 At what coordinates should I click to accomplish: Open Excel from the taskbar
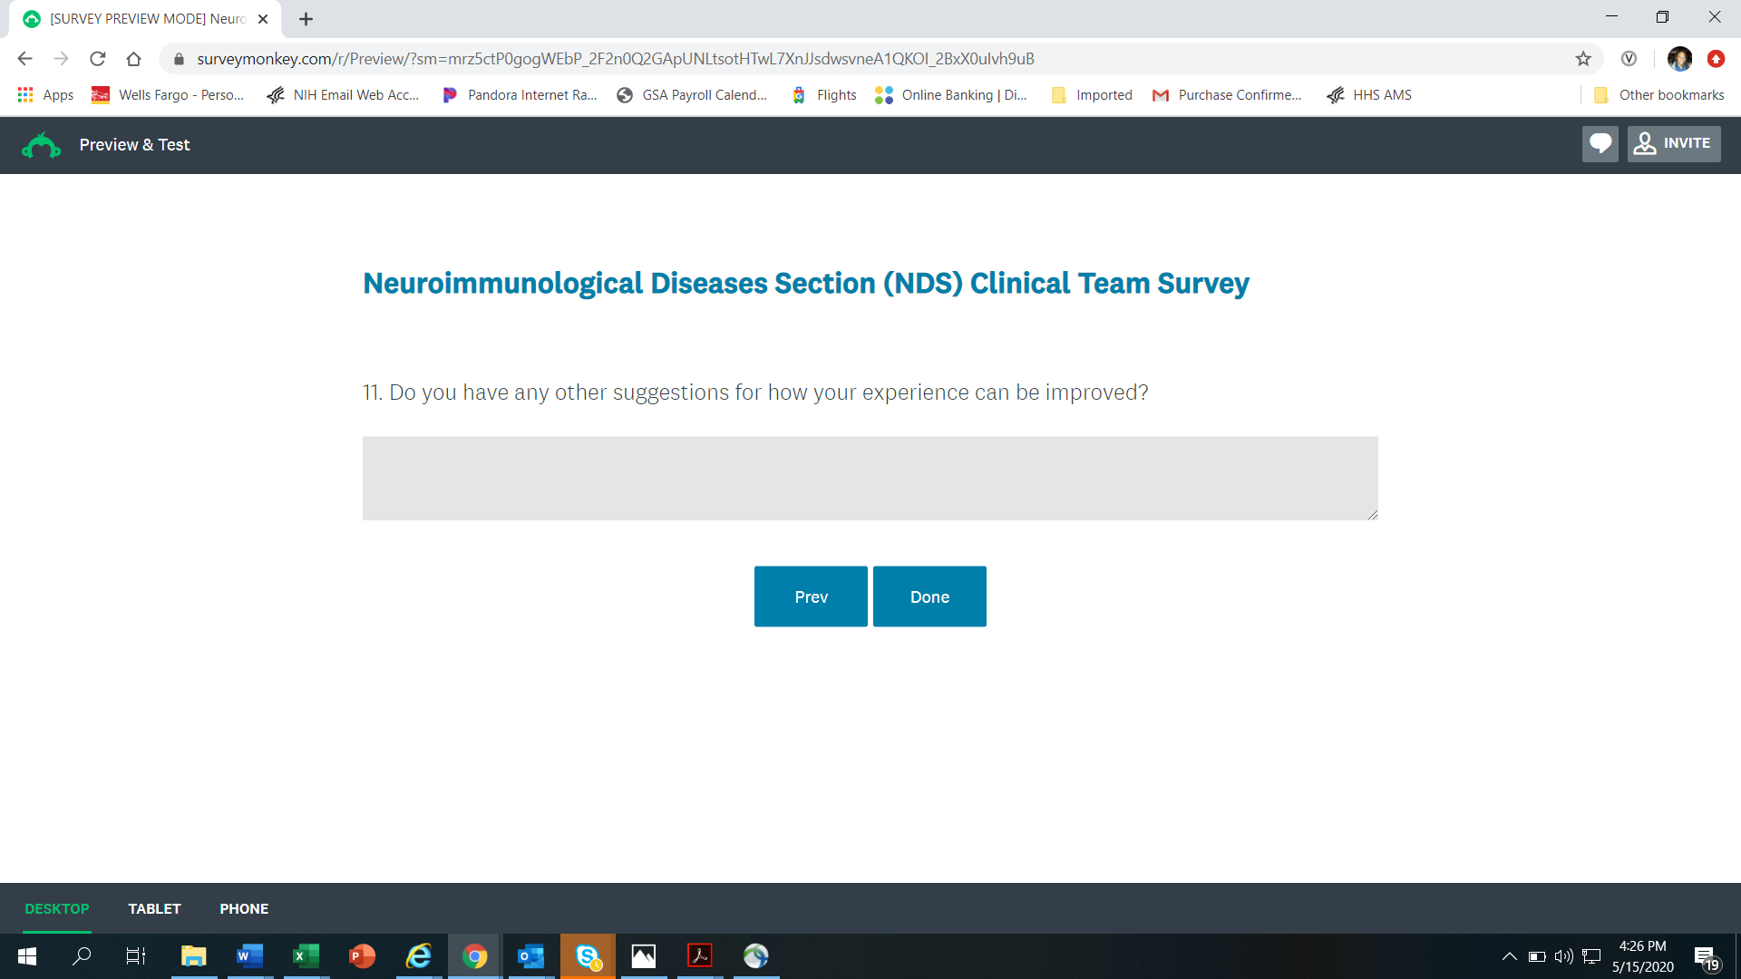point(306,956)
